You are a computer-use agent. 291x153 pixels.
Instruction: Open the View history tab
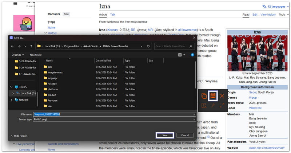coord(268,15)
